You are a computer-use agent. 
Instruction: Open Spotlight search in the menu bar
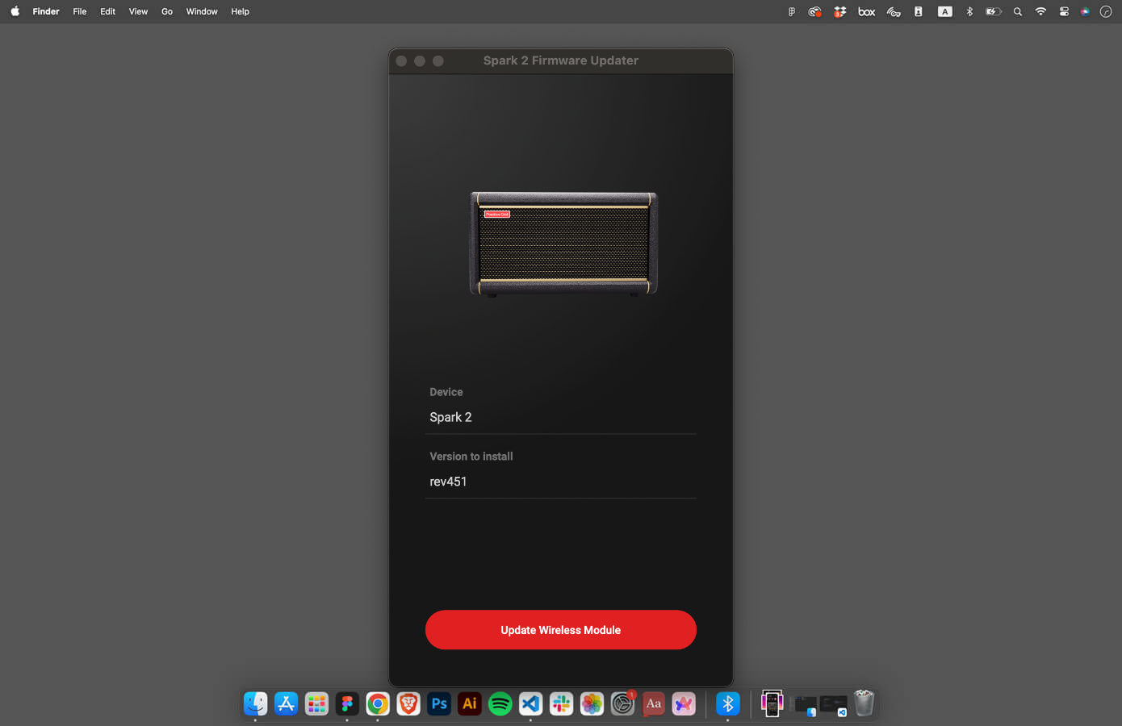tap(1018, 11)
